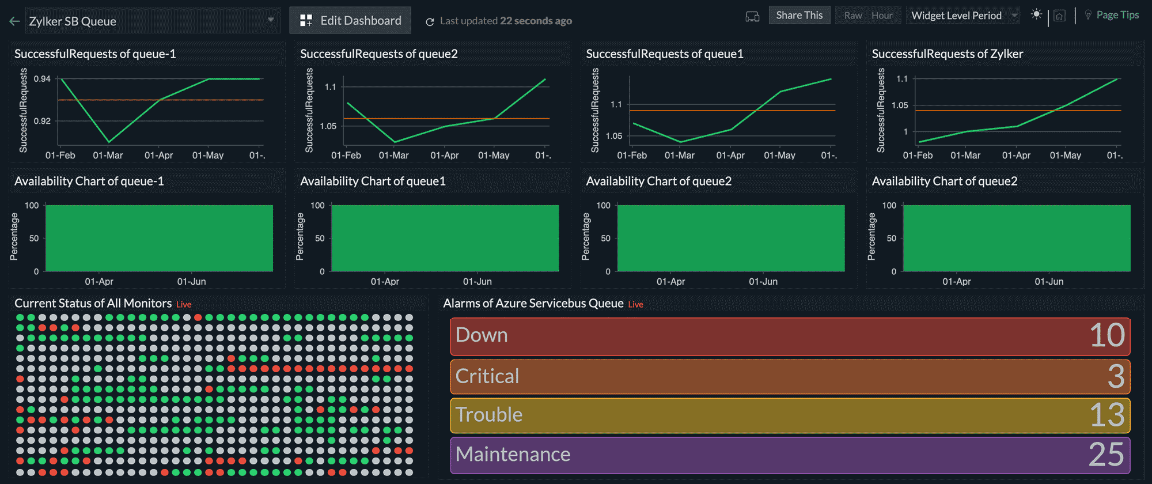
Task: Click the SuccessfulRequests of Zylker widget title
Action: (947, 54)
